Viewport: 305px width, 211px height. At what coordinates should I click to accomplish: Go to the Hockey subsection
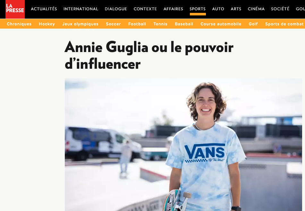pos(47,24)
